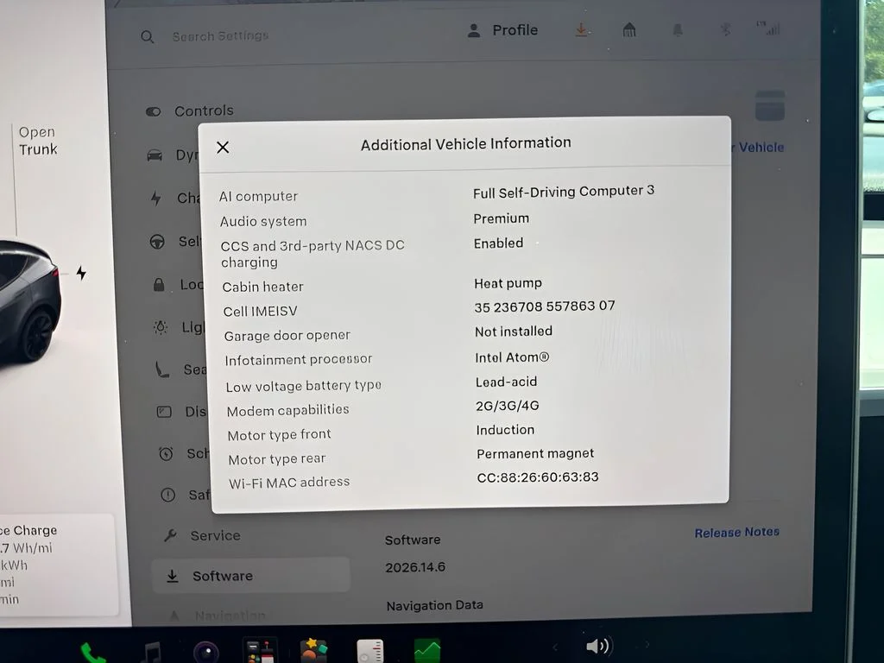Screen dimensions: 884x663
Task: Select the Software menu item
Action: (x=251, y=575)
